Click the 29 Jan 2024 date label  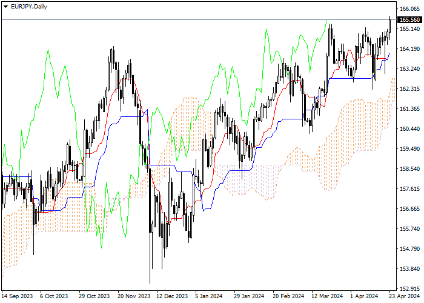click(249, 296)
